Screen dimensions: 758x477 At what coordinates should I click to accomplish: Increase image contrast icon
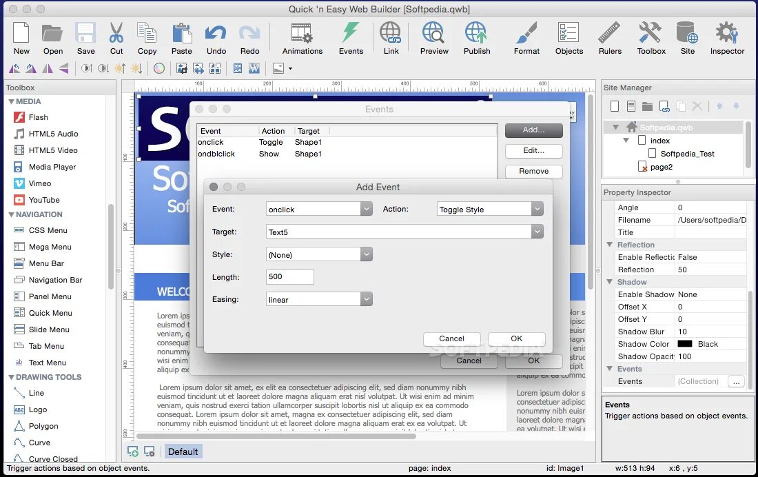87,69
